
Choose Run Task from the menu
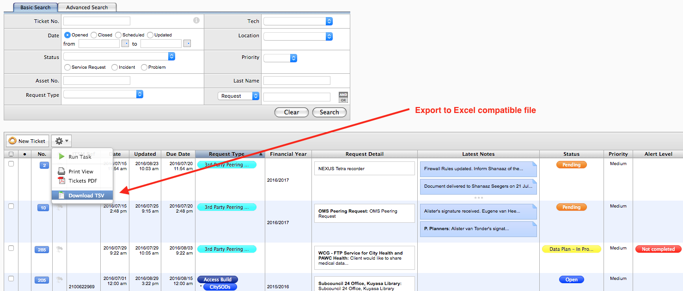82,157
